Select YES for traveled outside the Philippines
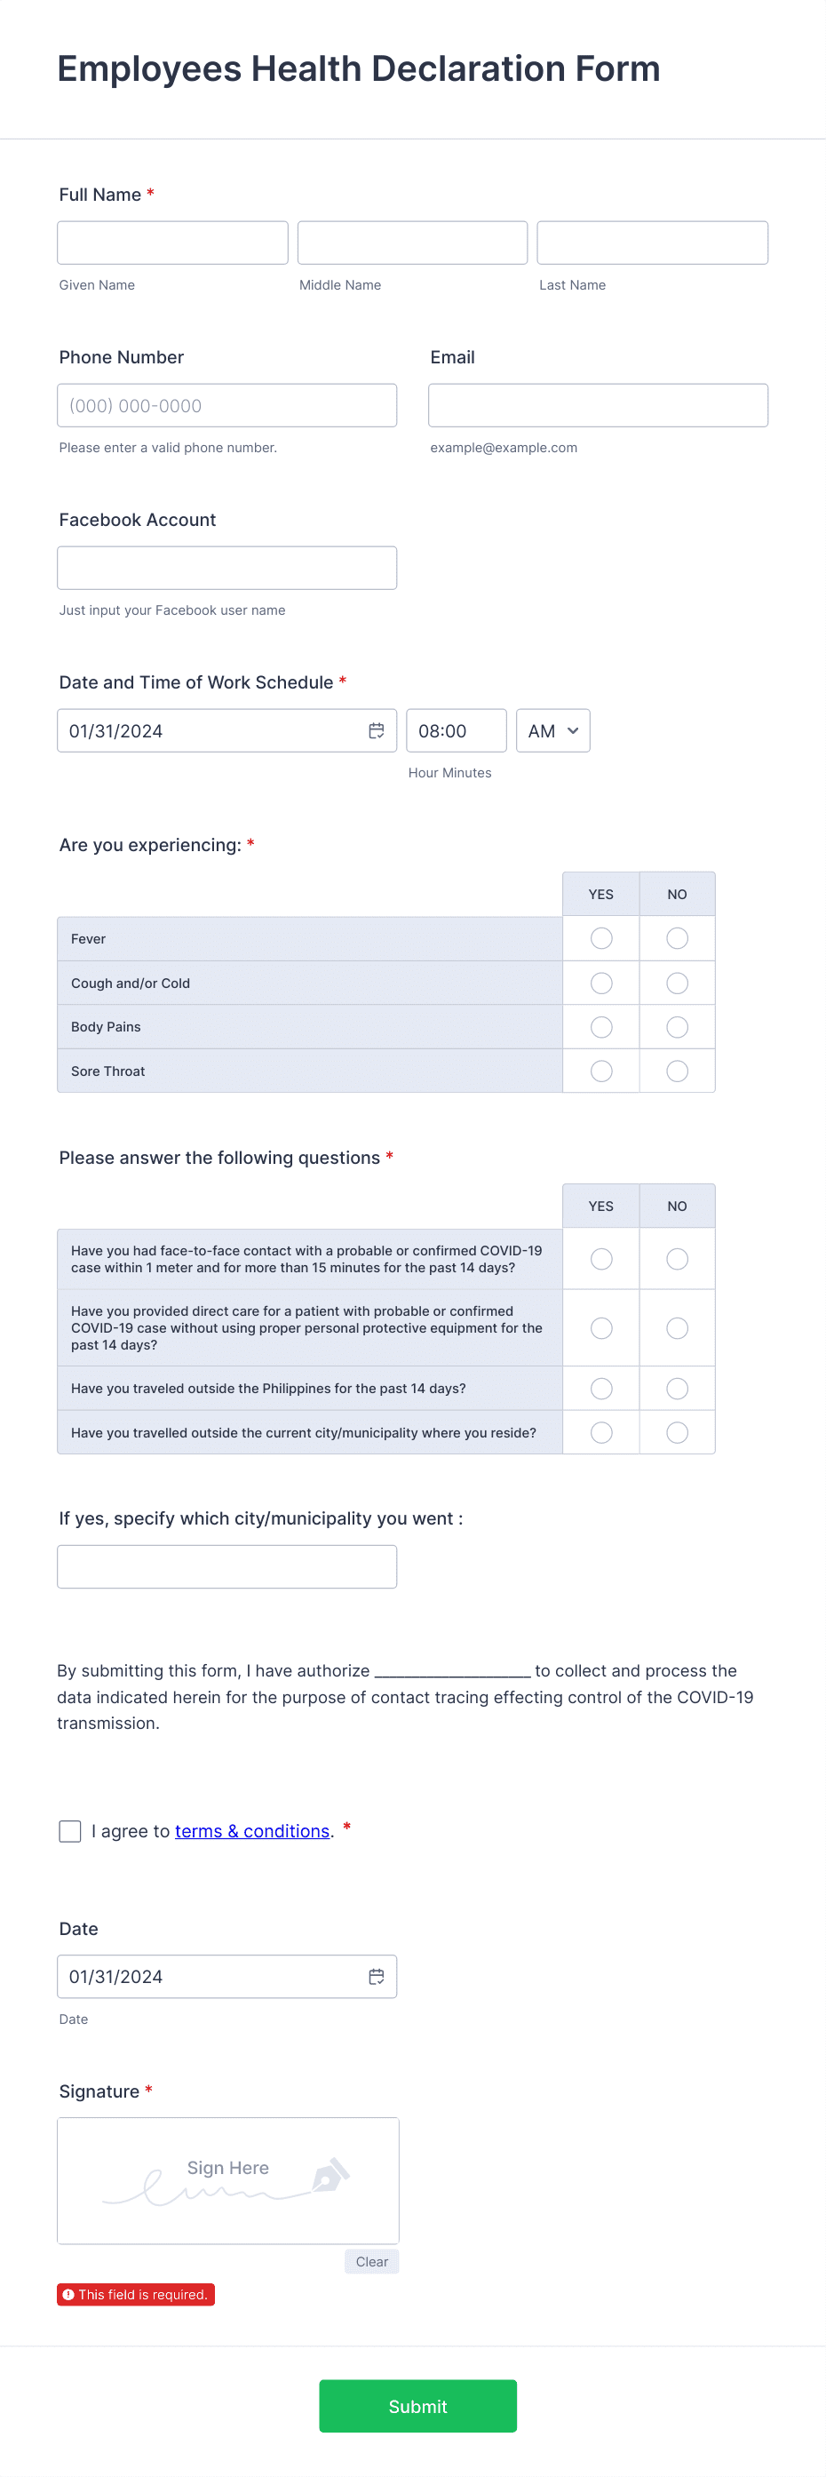Screen dimensions: 826x2477 coord(600,1388)
